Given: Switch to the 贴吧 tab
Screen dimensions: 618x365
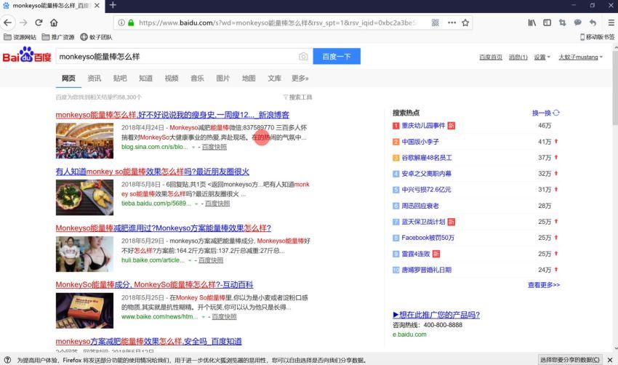Looking at the screenshot, I should pos(120,79).
